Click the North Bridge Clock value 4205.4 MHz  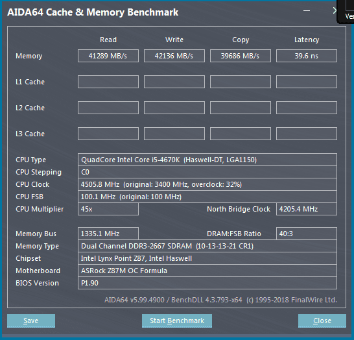tap(307, 209)
